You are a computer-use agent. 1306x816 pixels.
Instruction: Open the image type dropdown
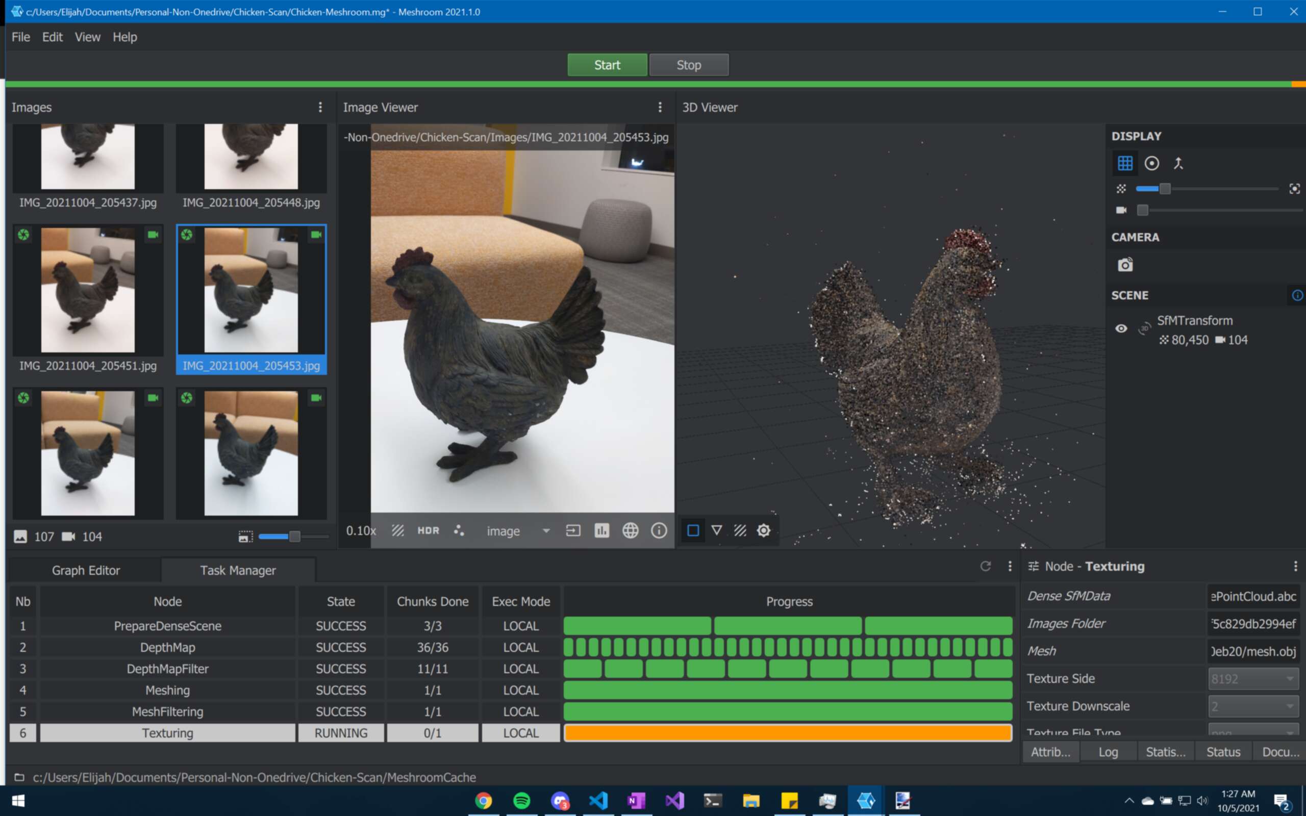(x=518, y=531)
